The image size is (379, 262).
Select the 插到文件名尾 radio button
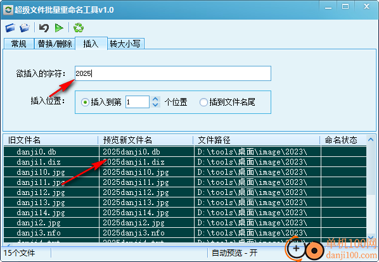(x=203, y=103)
